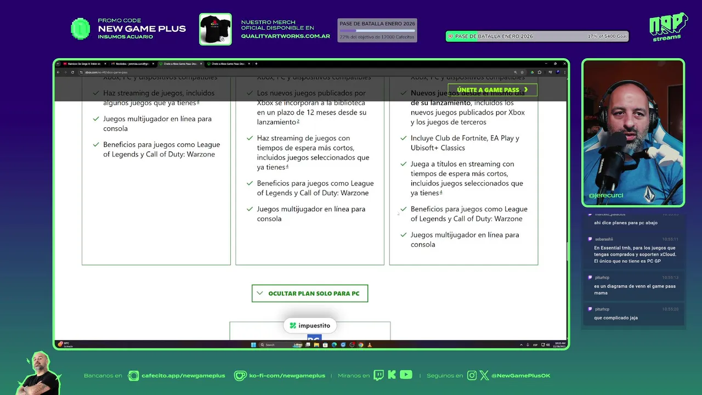Click the cafecito.app/newgameplus link
Image resolution: width=702 pixels, height=395 pixels.
(183, 376)
